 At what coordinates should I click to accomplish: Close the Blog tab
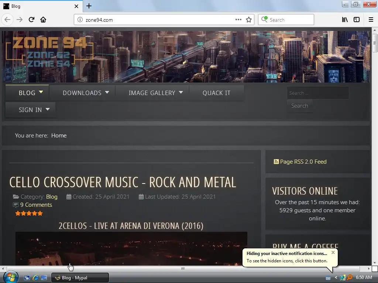tap(76, 6)
